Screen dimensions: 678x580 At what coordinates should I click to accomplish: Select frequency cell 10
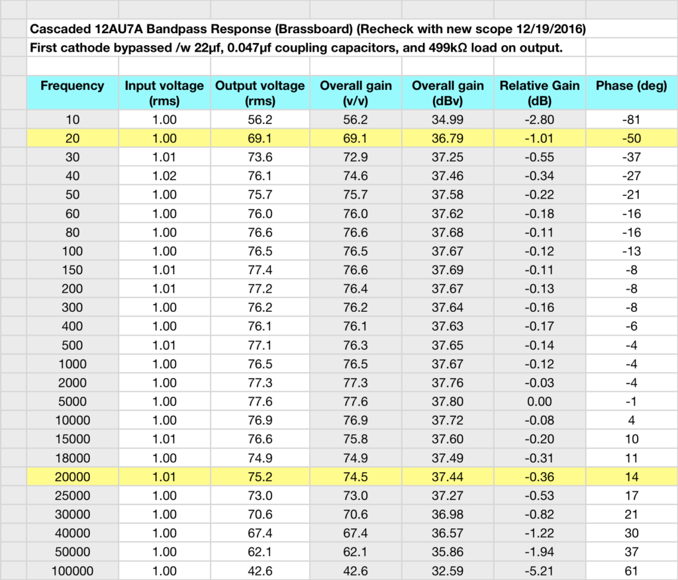72,119
